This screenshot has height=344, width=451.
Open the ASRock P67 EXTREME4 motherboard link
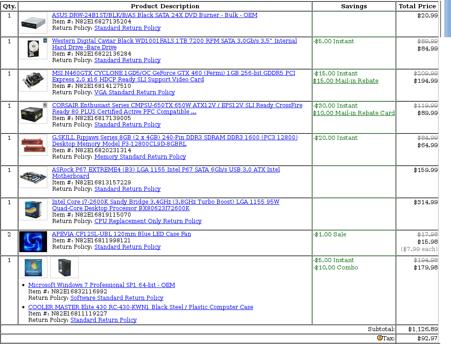tap(166, 173)
